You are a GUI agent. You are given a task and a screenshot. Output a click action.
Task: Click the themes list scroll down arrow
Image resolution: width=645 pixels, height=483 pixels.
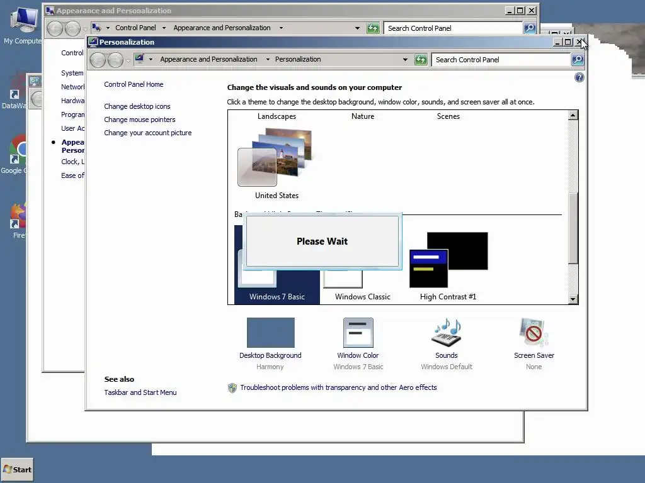click(x=573, y=299)
